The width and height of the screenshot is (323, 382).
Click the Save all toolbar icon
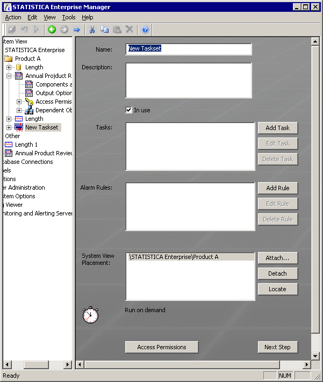[12, 30]
